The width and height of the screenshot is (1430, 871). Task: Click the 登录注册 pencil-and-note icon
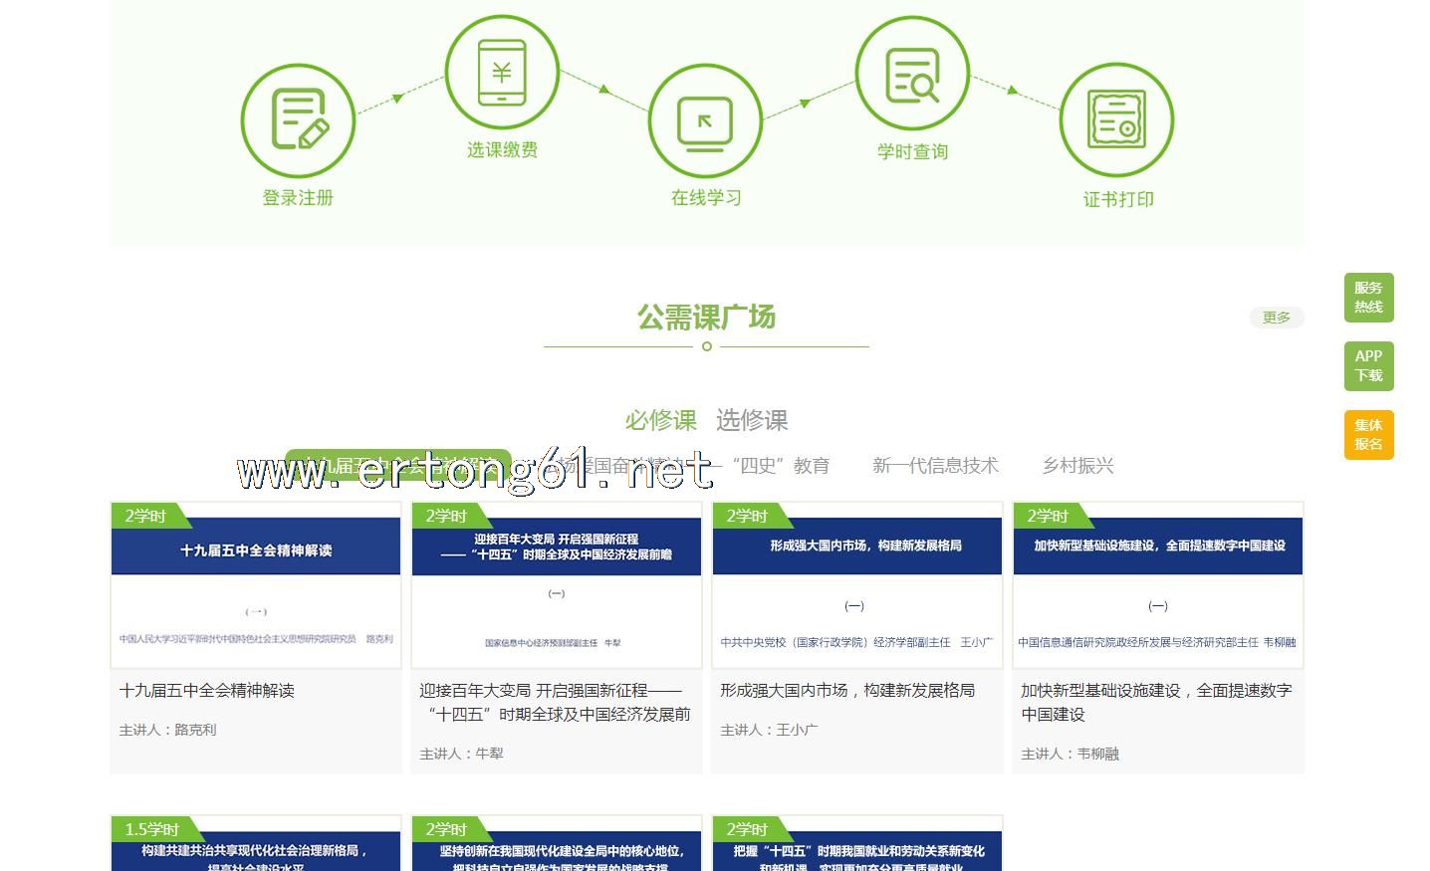tap(298, 119)
